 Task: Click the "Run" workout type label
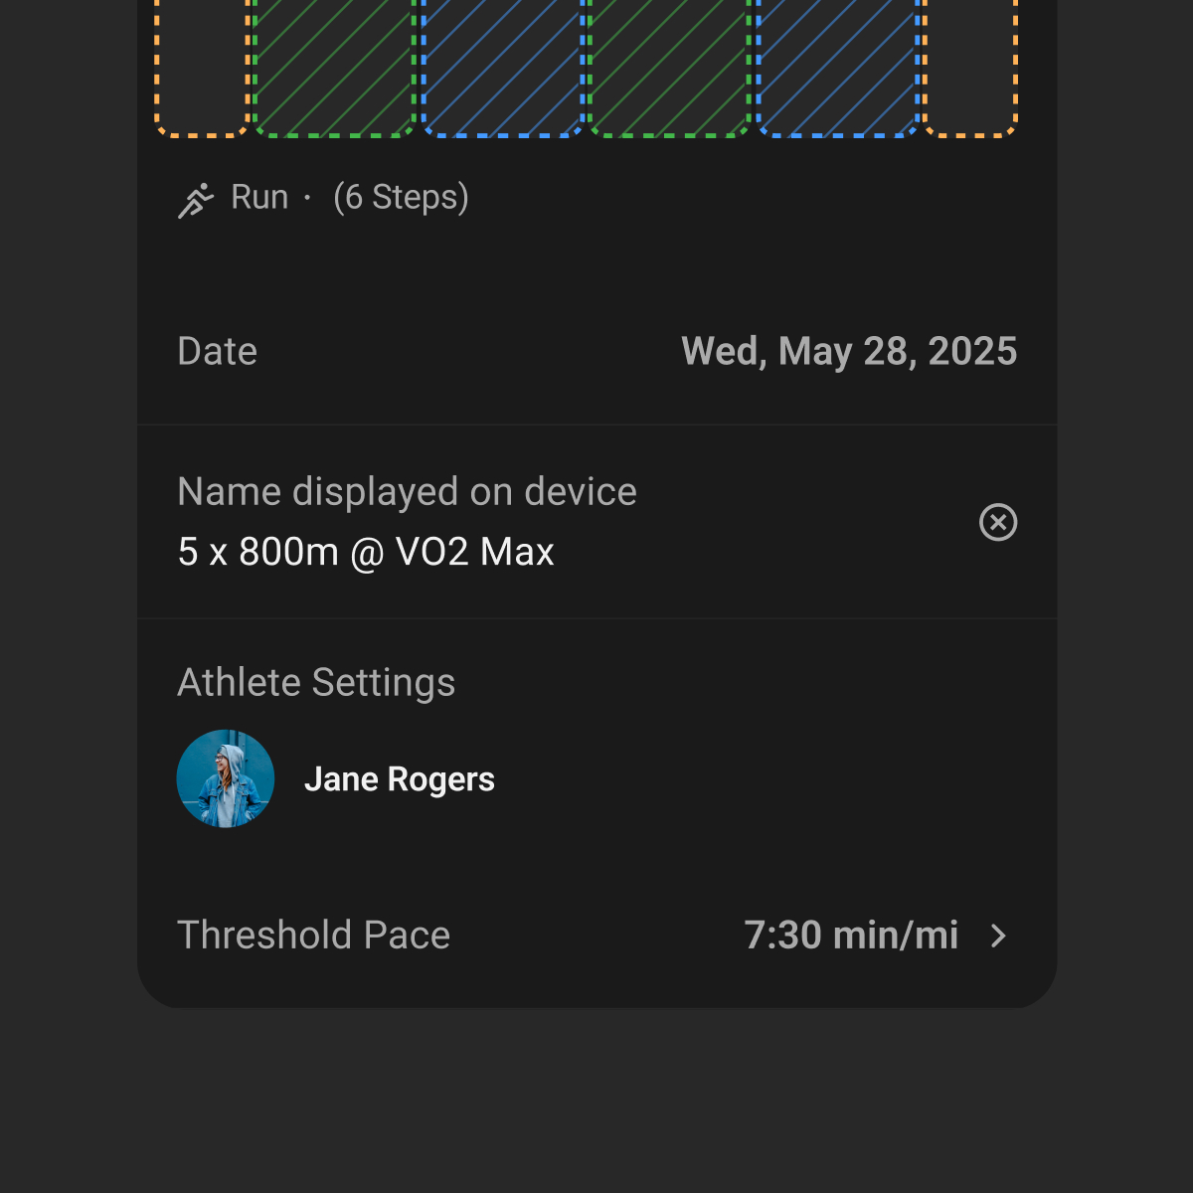(259, 198)
